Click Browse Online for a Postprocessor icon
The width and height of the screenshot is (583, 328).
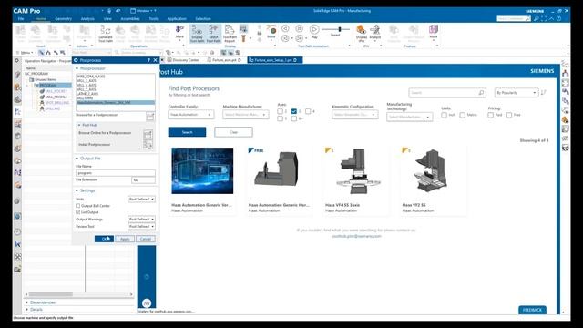[x=148, y=134]
